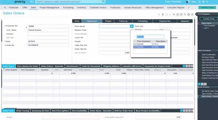
Task: Click the X close form icon
Action: [x=192, y=14]
